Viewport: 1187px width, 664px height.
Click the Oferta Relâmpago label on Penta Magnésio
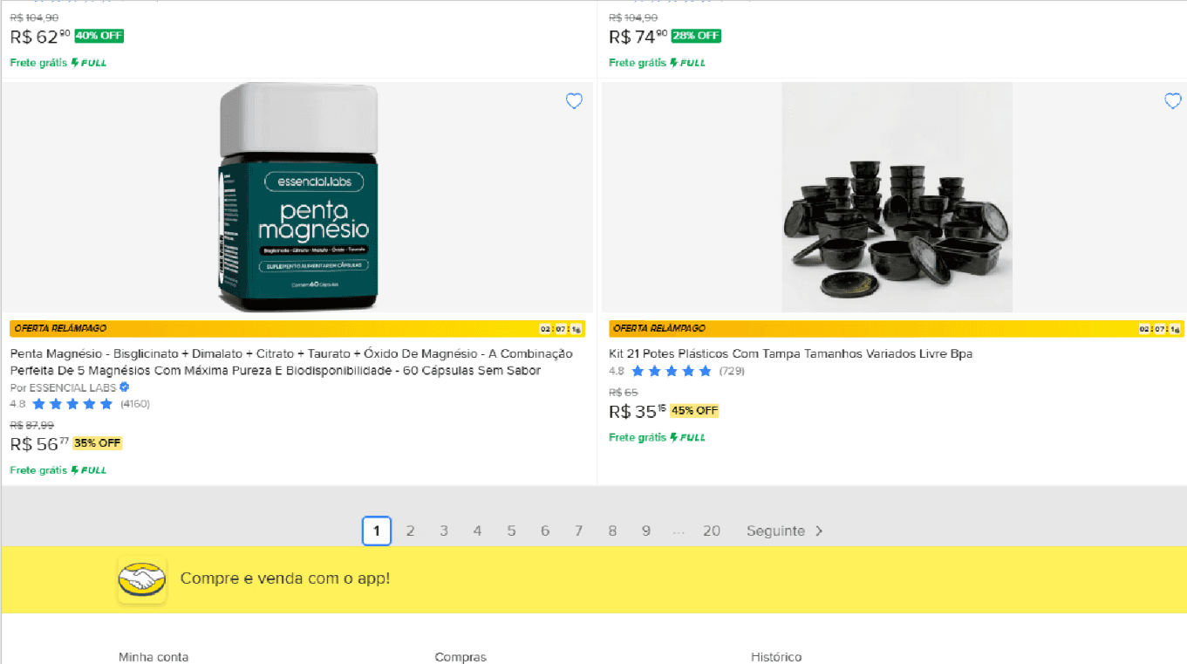60,329
